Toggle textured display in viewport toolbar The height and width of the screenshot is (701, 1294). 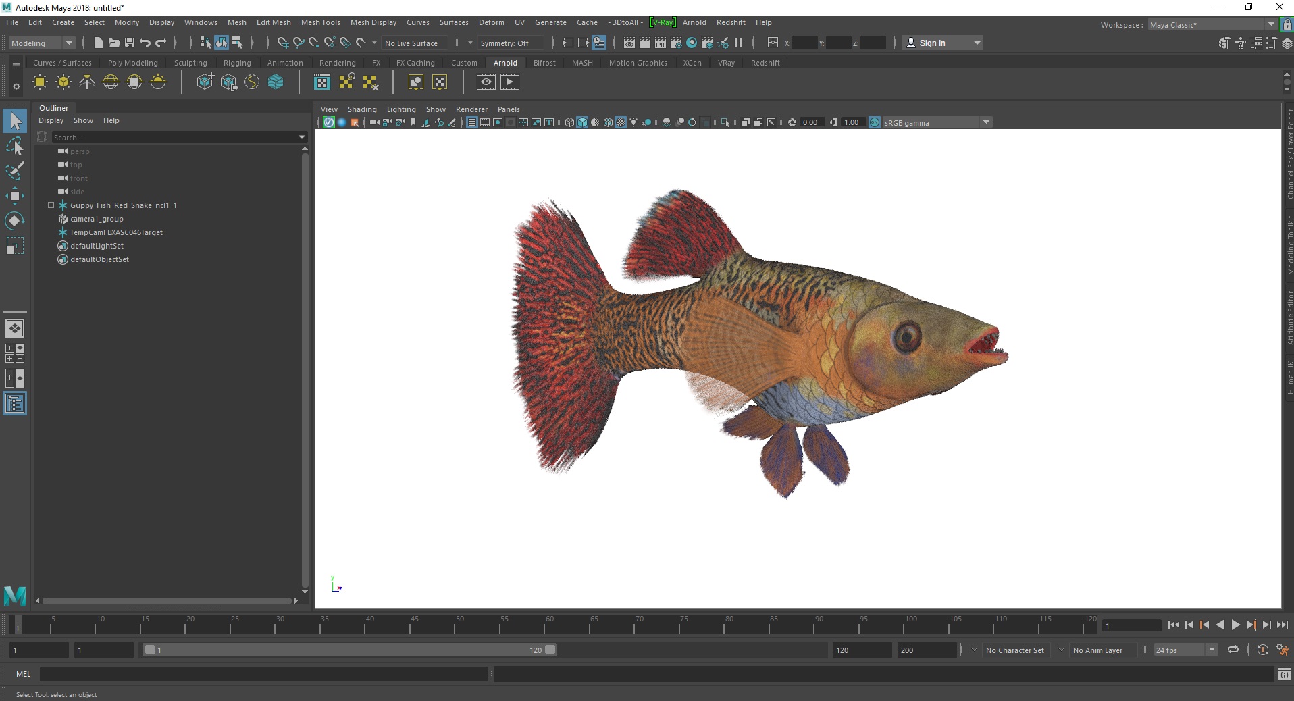621,122
